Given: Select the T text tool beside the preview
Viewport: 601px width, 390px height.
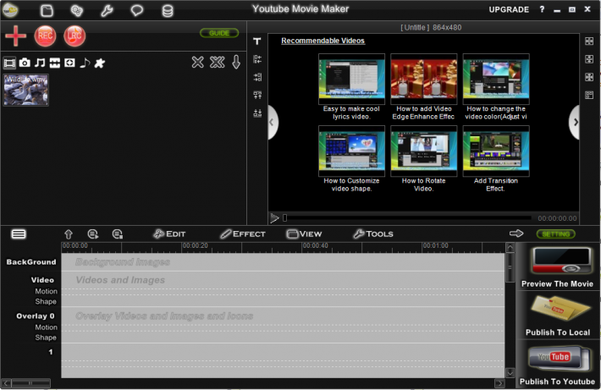Looking at the screenshot, I should pyautogui.click(x=257, y=41).
